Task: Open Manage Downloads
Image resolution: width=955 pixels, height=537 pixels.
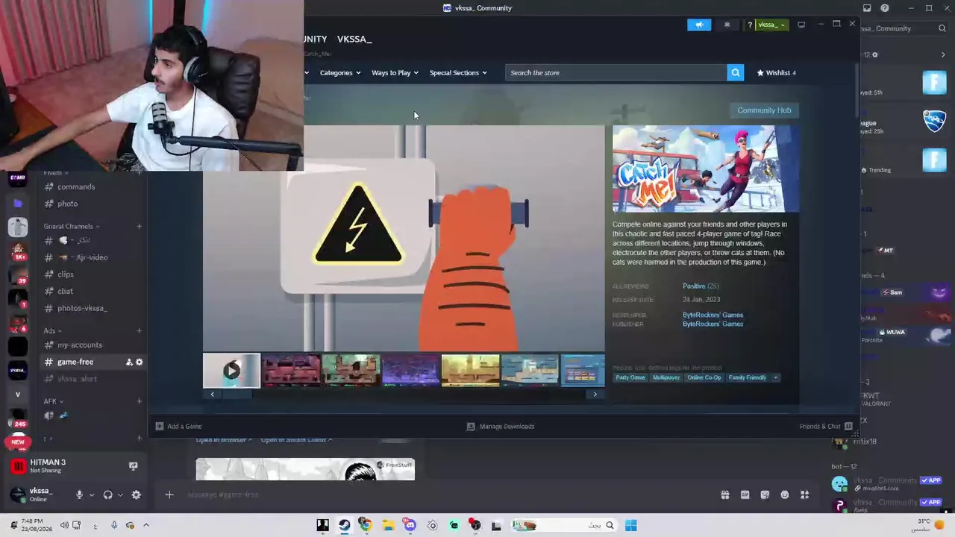Action: point(501,427)
